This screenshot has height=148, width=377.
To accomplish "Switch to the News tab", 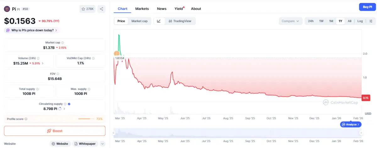I will coord(161,9).
